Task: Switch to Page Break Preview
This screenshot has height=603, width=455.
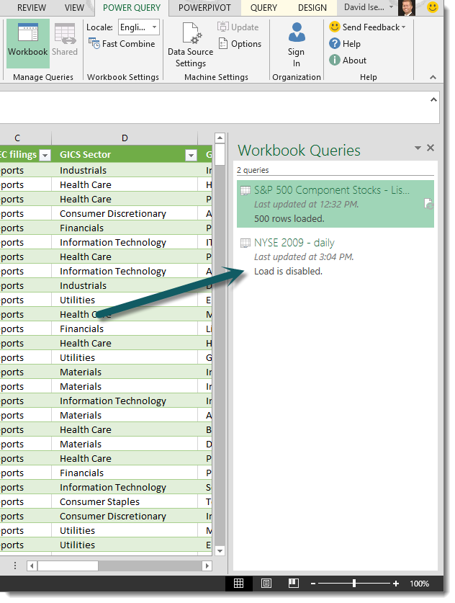Action: (293, 583)
